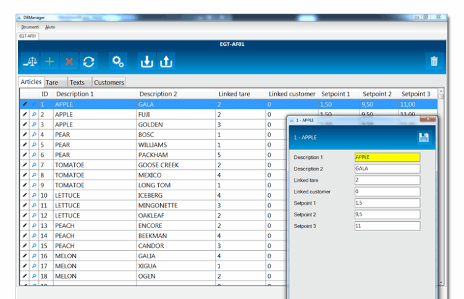Image resolution: width=464 pixels, height=299 pixels.
Task: Click the Setpoint 1 input field
Action: tap(387, 203)
